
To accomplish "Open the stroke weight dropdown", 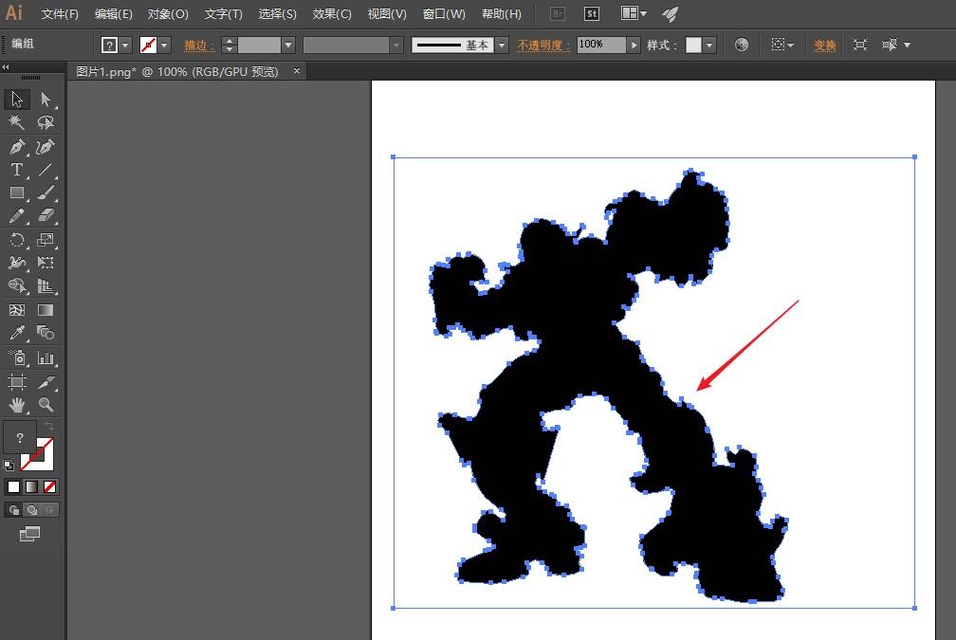I will [288, 46].
